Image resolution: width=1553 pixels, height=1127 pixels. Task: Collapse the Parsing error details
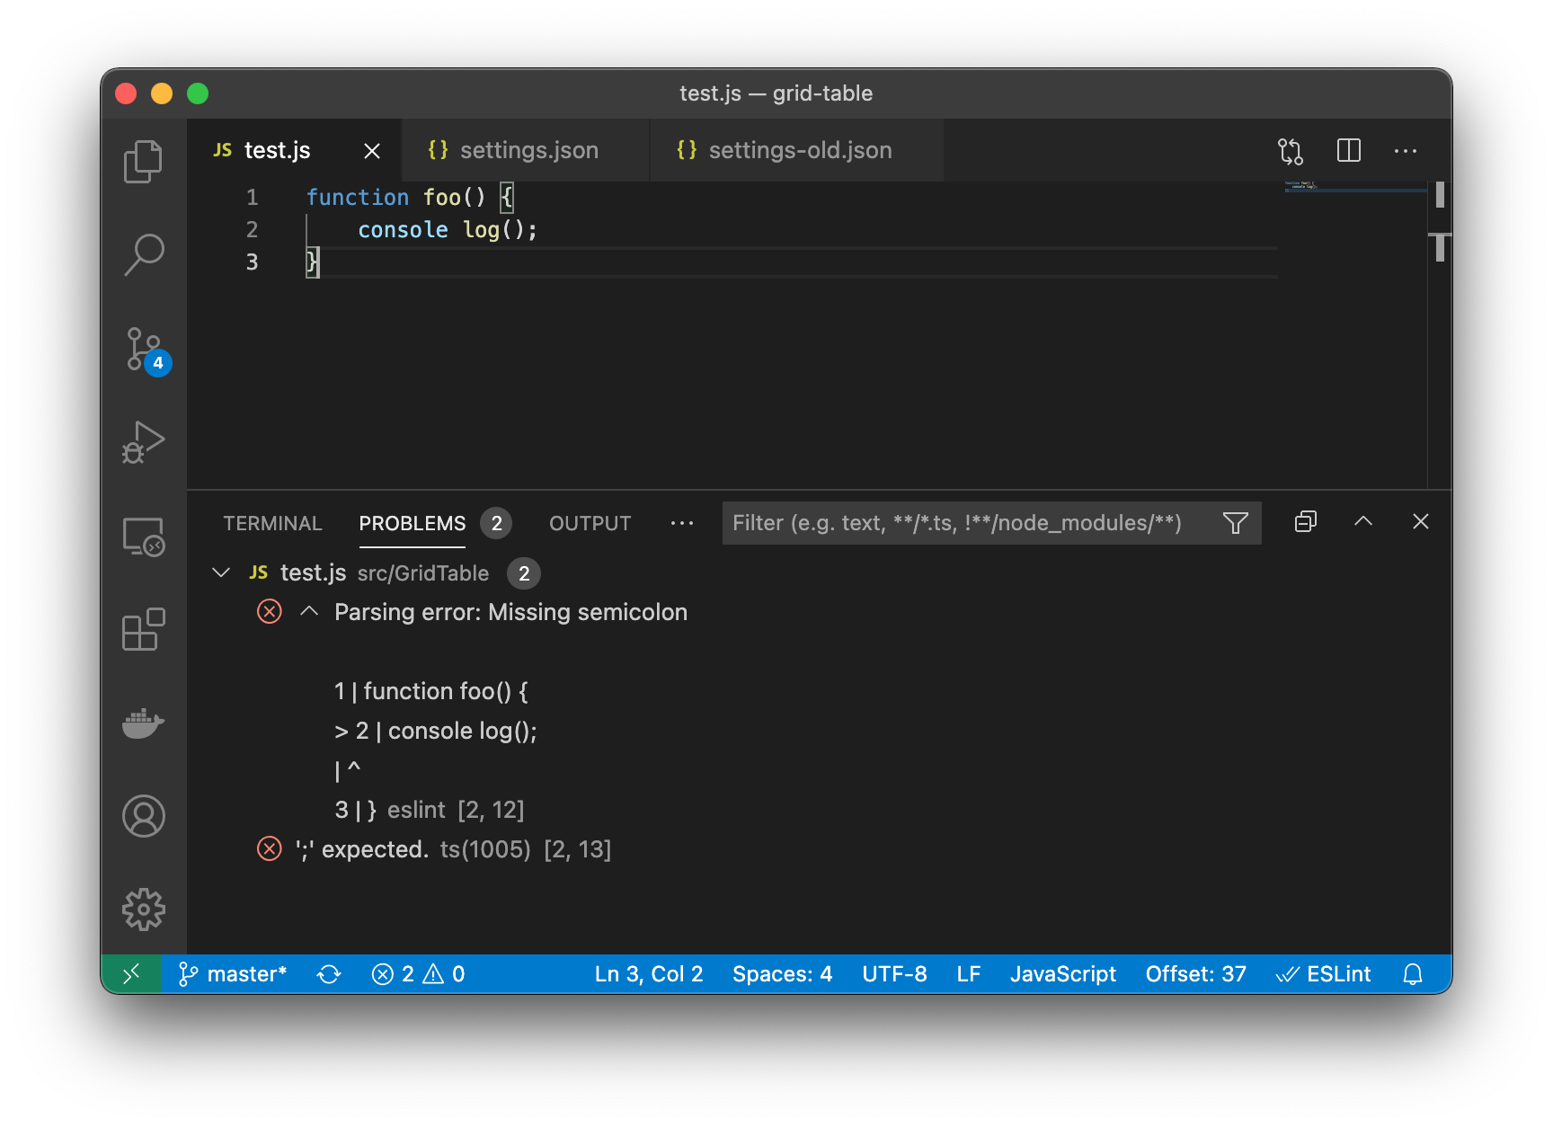click(x=310, y=611)
